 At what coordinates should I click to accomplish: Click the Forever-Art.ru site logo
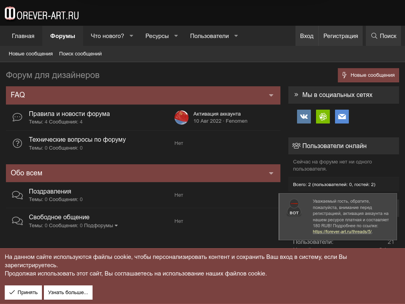pos(42,13)
